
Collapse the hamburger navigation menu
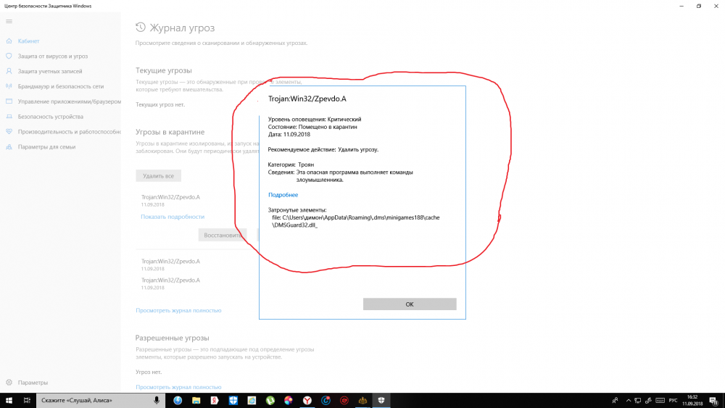click(9, 22)
